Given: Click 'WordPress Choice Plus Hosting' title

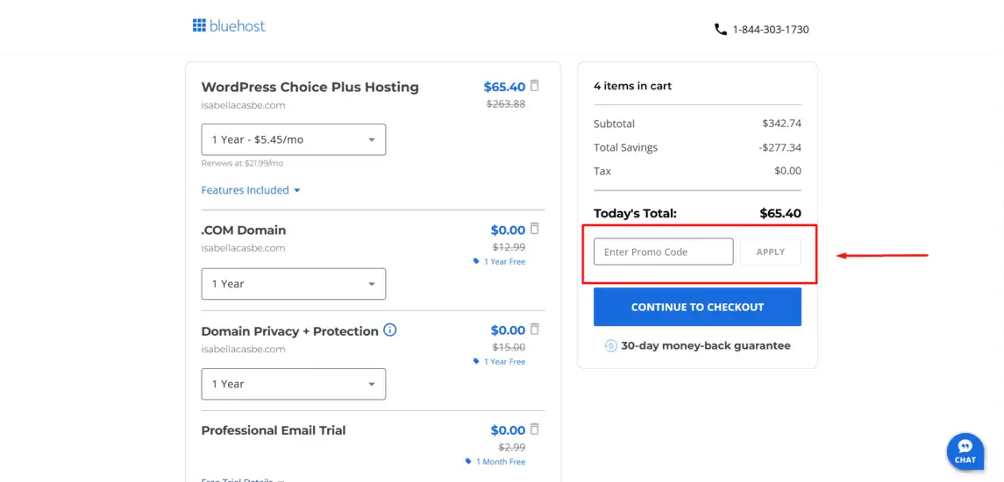Looking at the screenshot, I should [x=310, y=87].
